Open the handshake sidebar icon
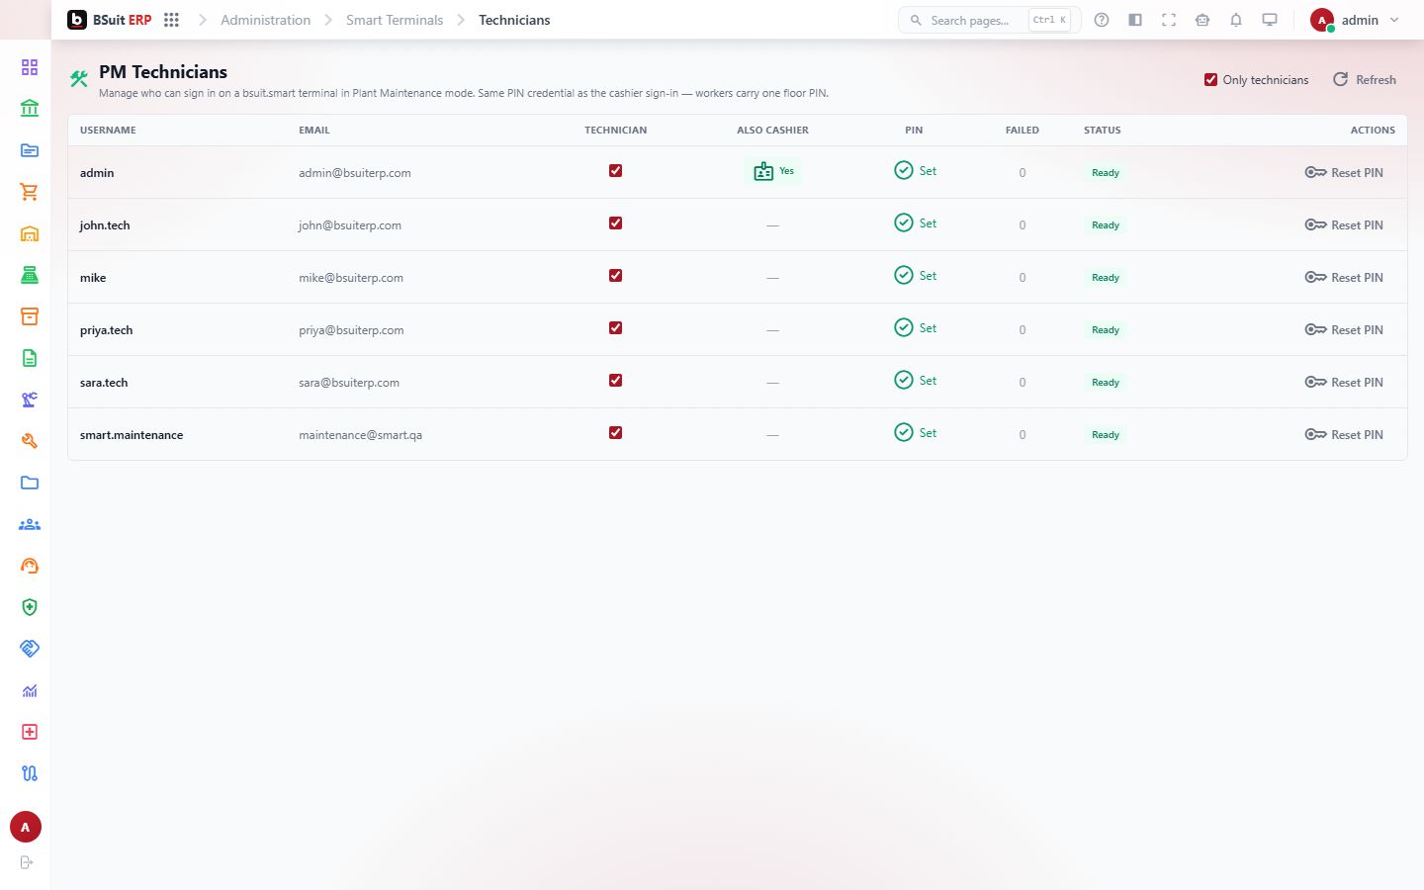The height and width of the screenshot is (890, 1424). 30,649
